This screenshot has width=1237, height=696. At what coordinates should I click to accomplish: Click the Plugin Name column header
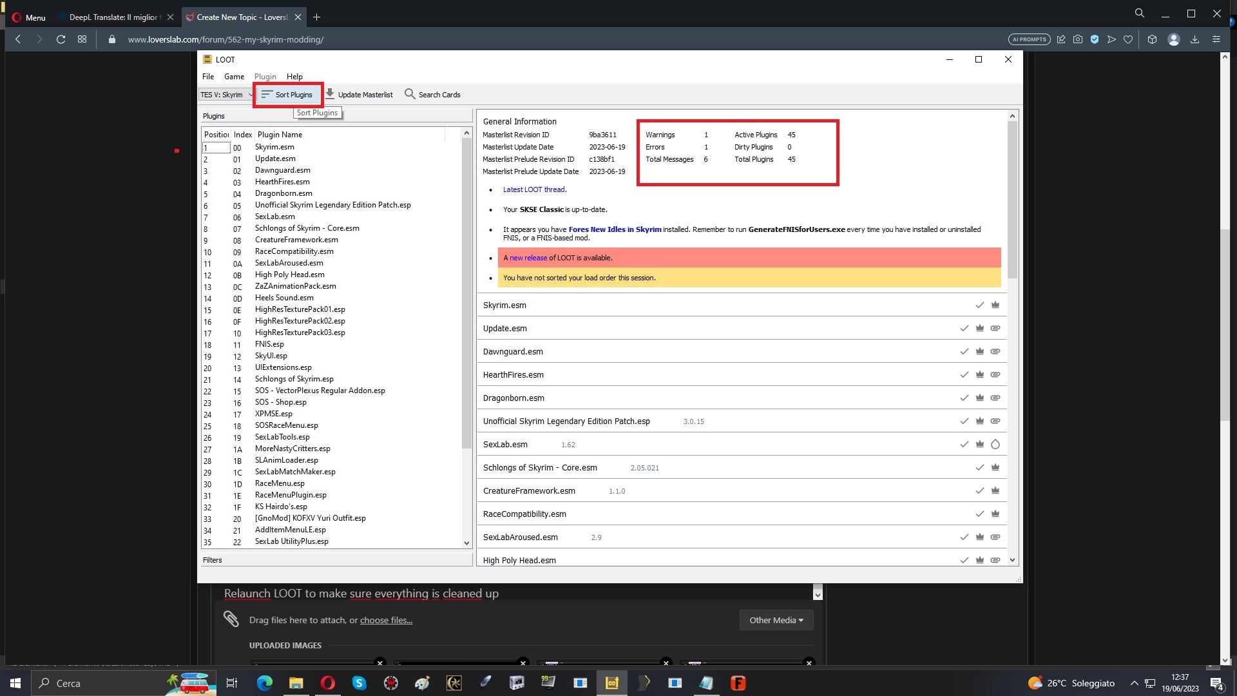tap(349, 135)
